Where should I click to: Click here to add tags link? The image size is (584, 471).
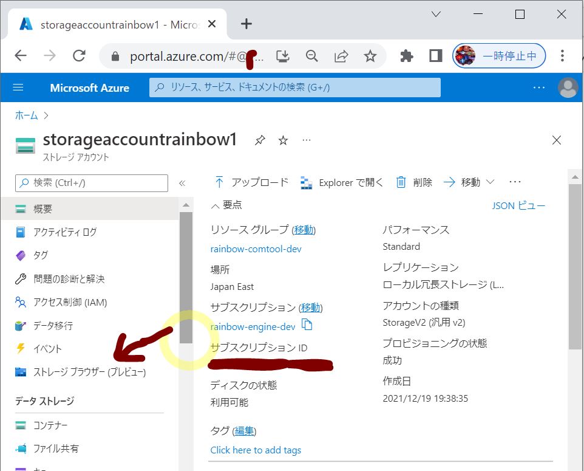[x=256, y=450]
